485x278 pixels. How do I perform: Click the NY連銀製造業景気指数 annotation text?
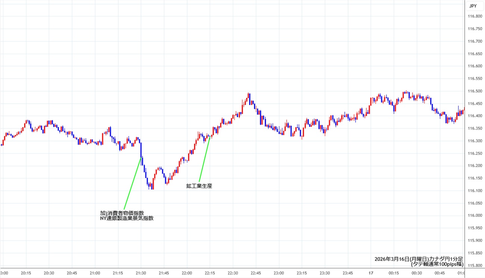click(x=126, y=218)
